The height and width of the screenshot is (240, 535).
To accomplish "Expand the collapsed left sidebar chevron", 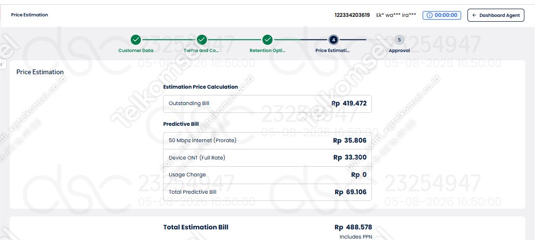I will tap(2, 64).
